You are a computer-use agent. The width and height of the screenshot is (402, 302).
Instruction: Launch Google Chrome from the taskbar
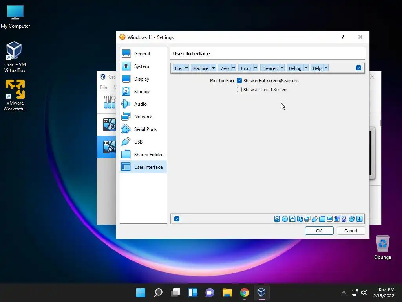click(x=244, y=293)
